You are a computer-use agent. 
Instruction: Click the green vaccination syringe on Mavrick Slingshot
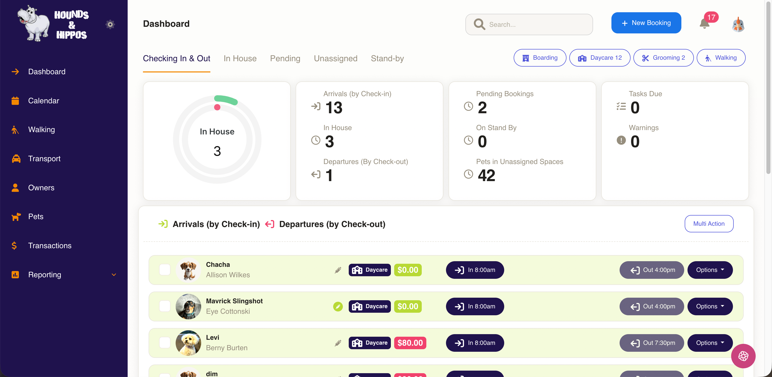coord(338,306)
